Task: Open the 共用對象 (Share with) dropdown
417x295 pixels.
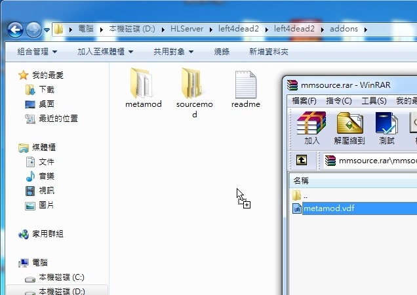Action: 172,51
